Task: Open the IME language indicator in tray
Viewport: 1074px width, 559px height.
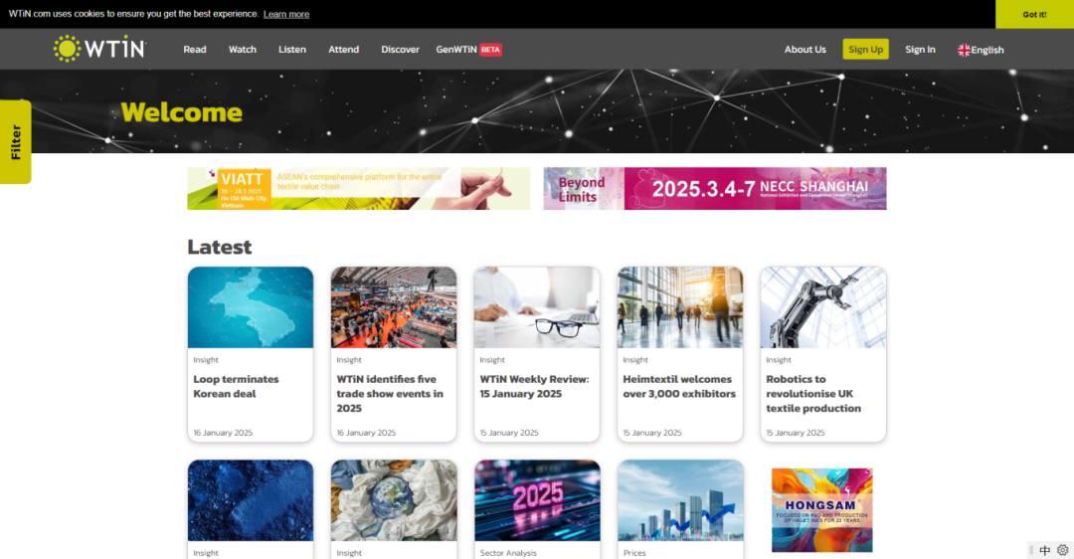Action: [x=1044, y=550]
